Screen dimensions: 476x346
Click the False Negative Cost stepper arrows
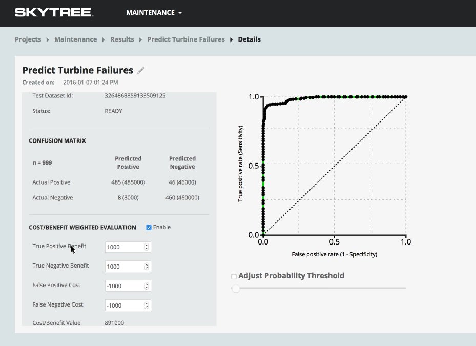click(x=147, y=306)
